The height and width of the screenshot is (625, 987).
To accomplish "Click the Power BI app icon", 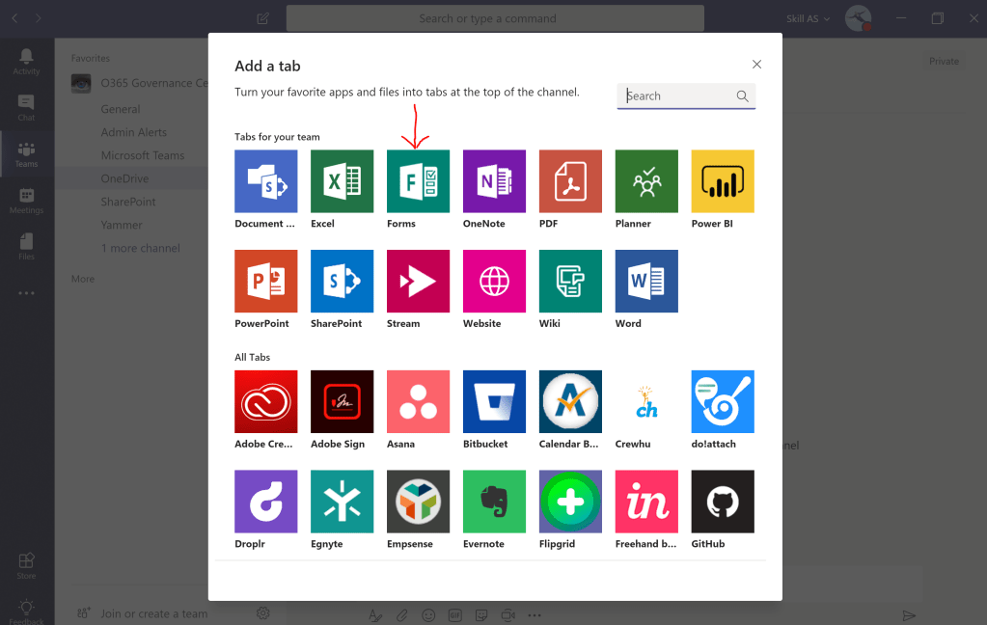I will [x=722, y=181].
